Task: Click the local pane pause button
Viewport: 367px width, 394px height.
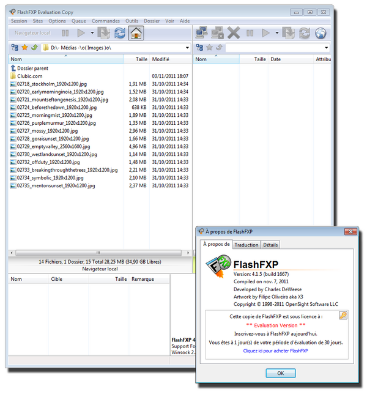Action: [65, 33]
